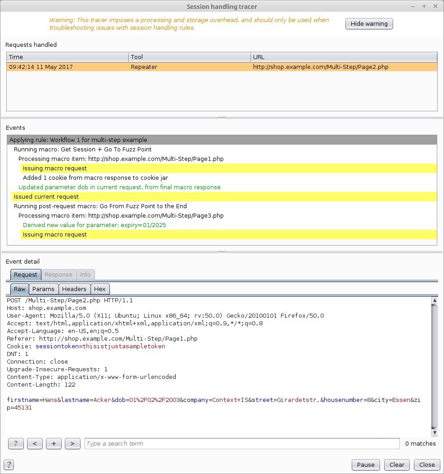Select the Repeater request row for Page2.php
Viewport: 444px width, 474px height.
[222, 67]
